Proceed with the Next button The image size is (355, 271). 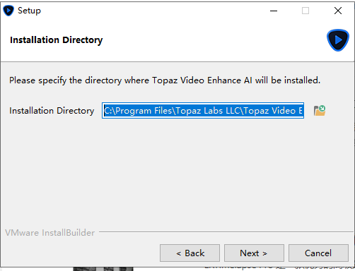[x=254, y=253]
